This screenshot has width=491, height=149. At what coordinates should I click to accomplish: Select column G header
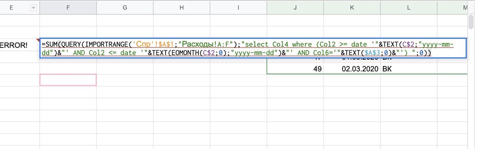click(x=125, y=8)
